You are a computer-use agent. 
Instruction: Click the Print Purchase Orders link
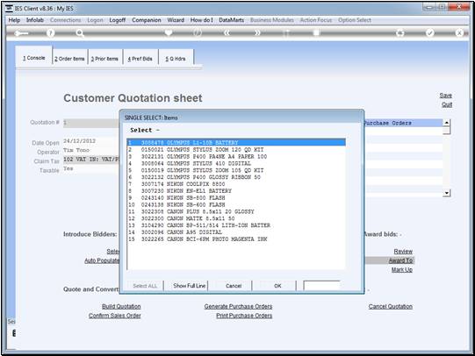(x=244, y=316)
